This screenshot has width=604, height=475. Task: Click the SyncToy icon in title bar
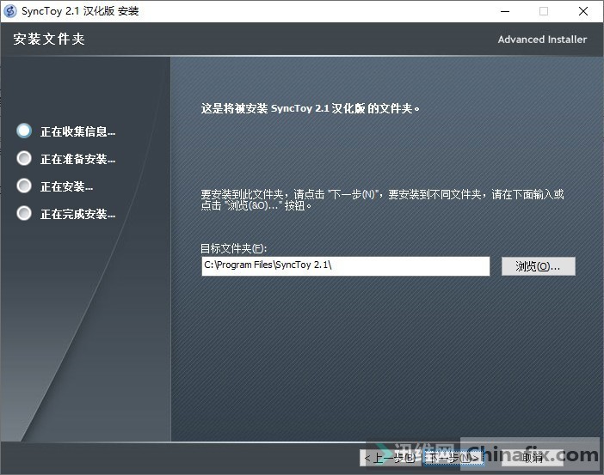coord(10,11)
